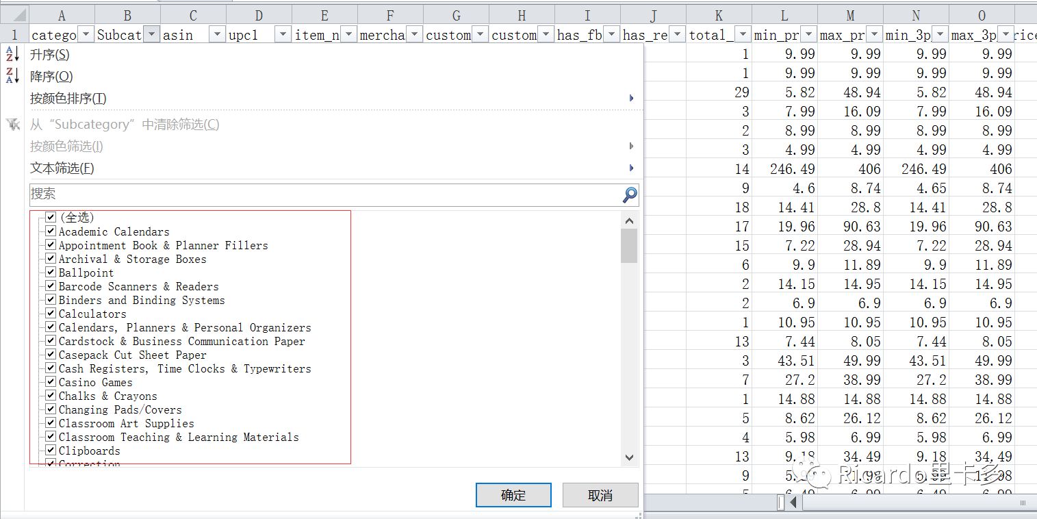Uncheck the (全选) select all checkbox
The height and width of the screenshot is (519, 1037).
click(51, 218)
